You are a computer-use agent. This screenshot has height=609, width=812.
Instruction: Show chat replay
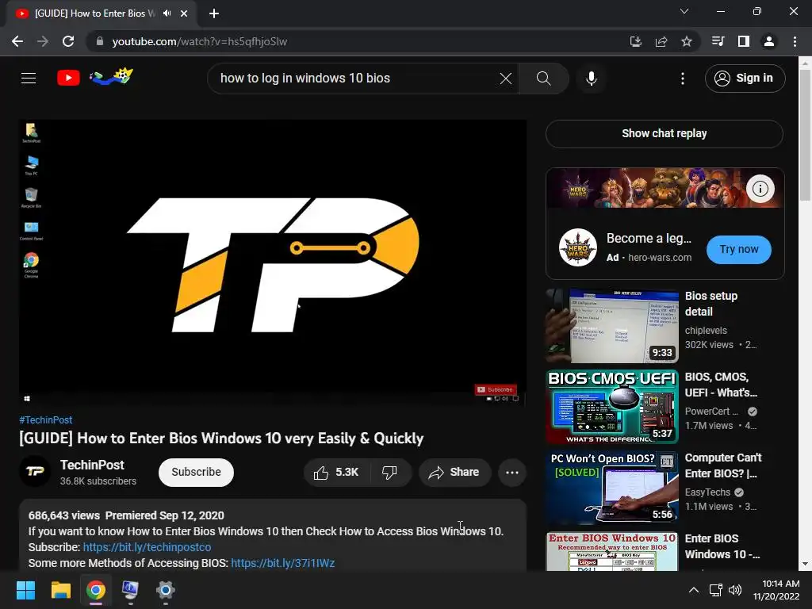coord(664,133)
